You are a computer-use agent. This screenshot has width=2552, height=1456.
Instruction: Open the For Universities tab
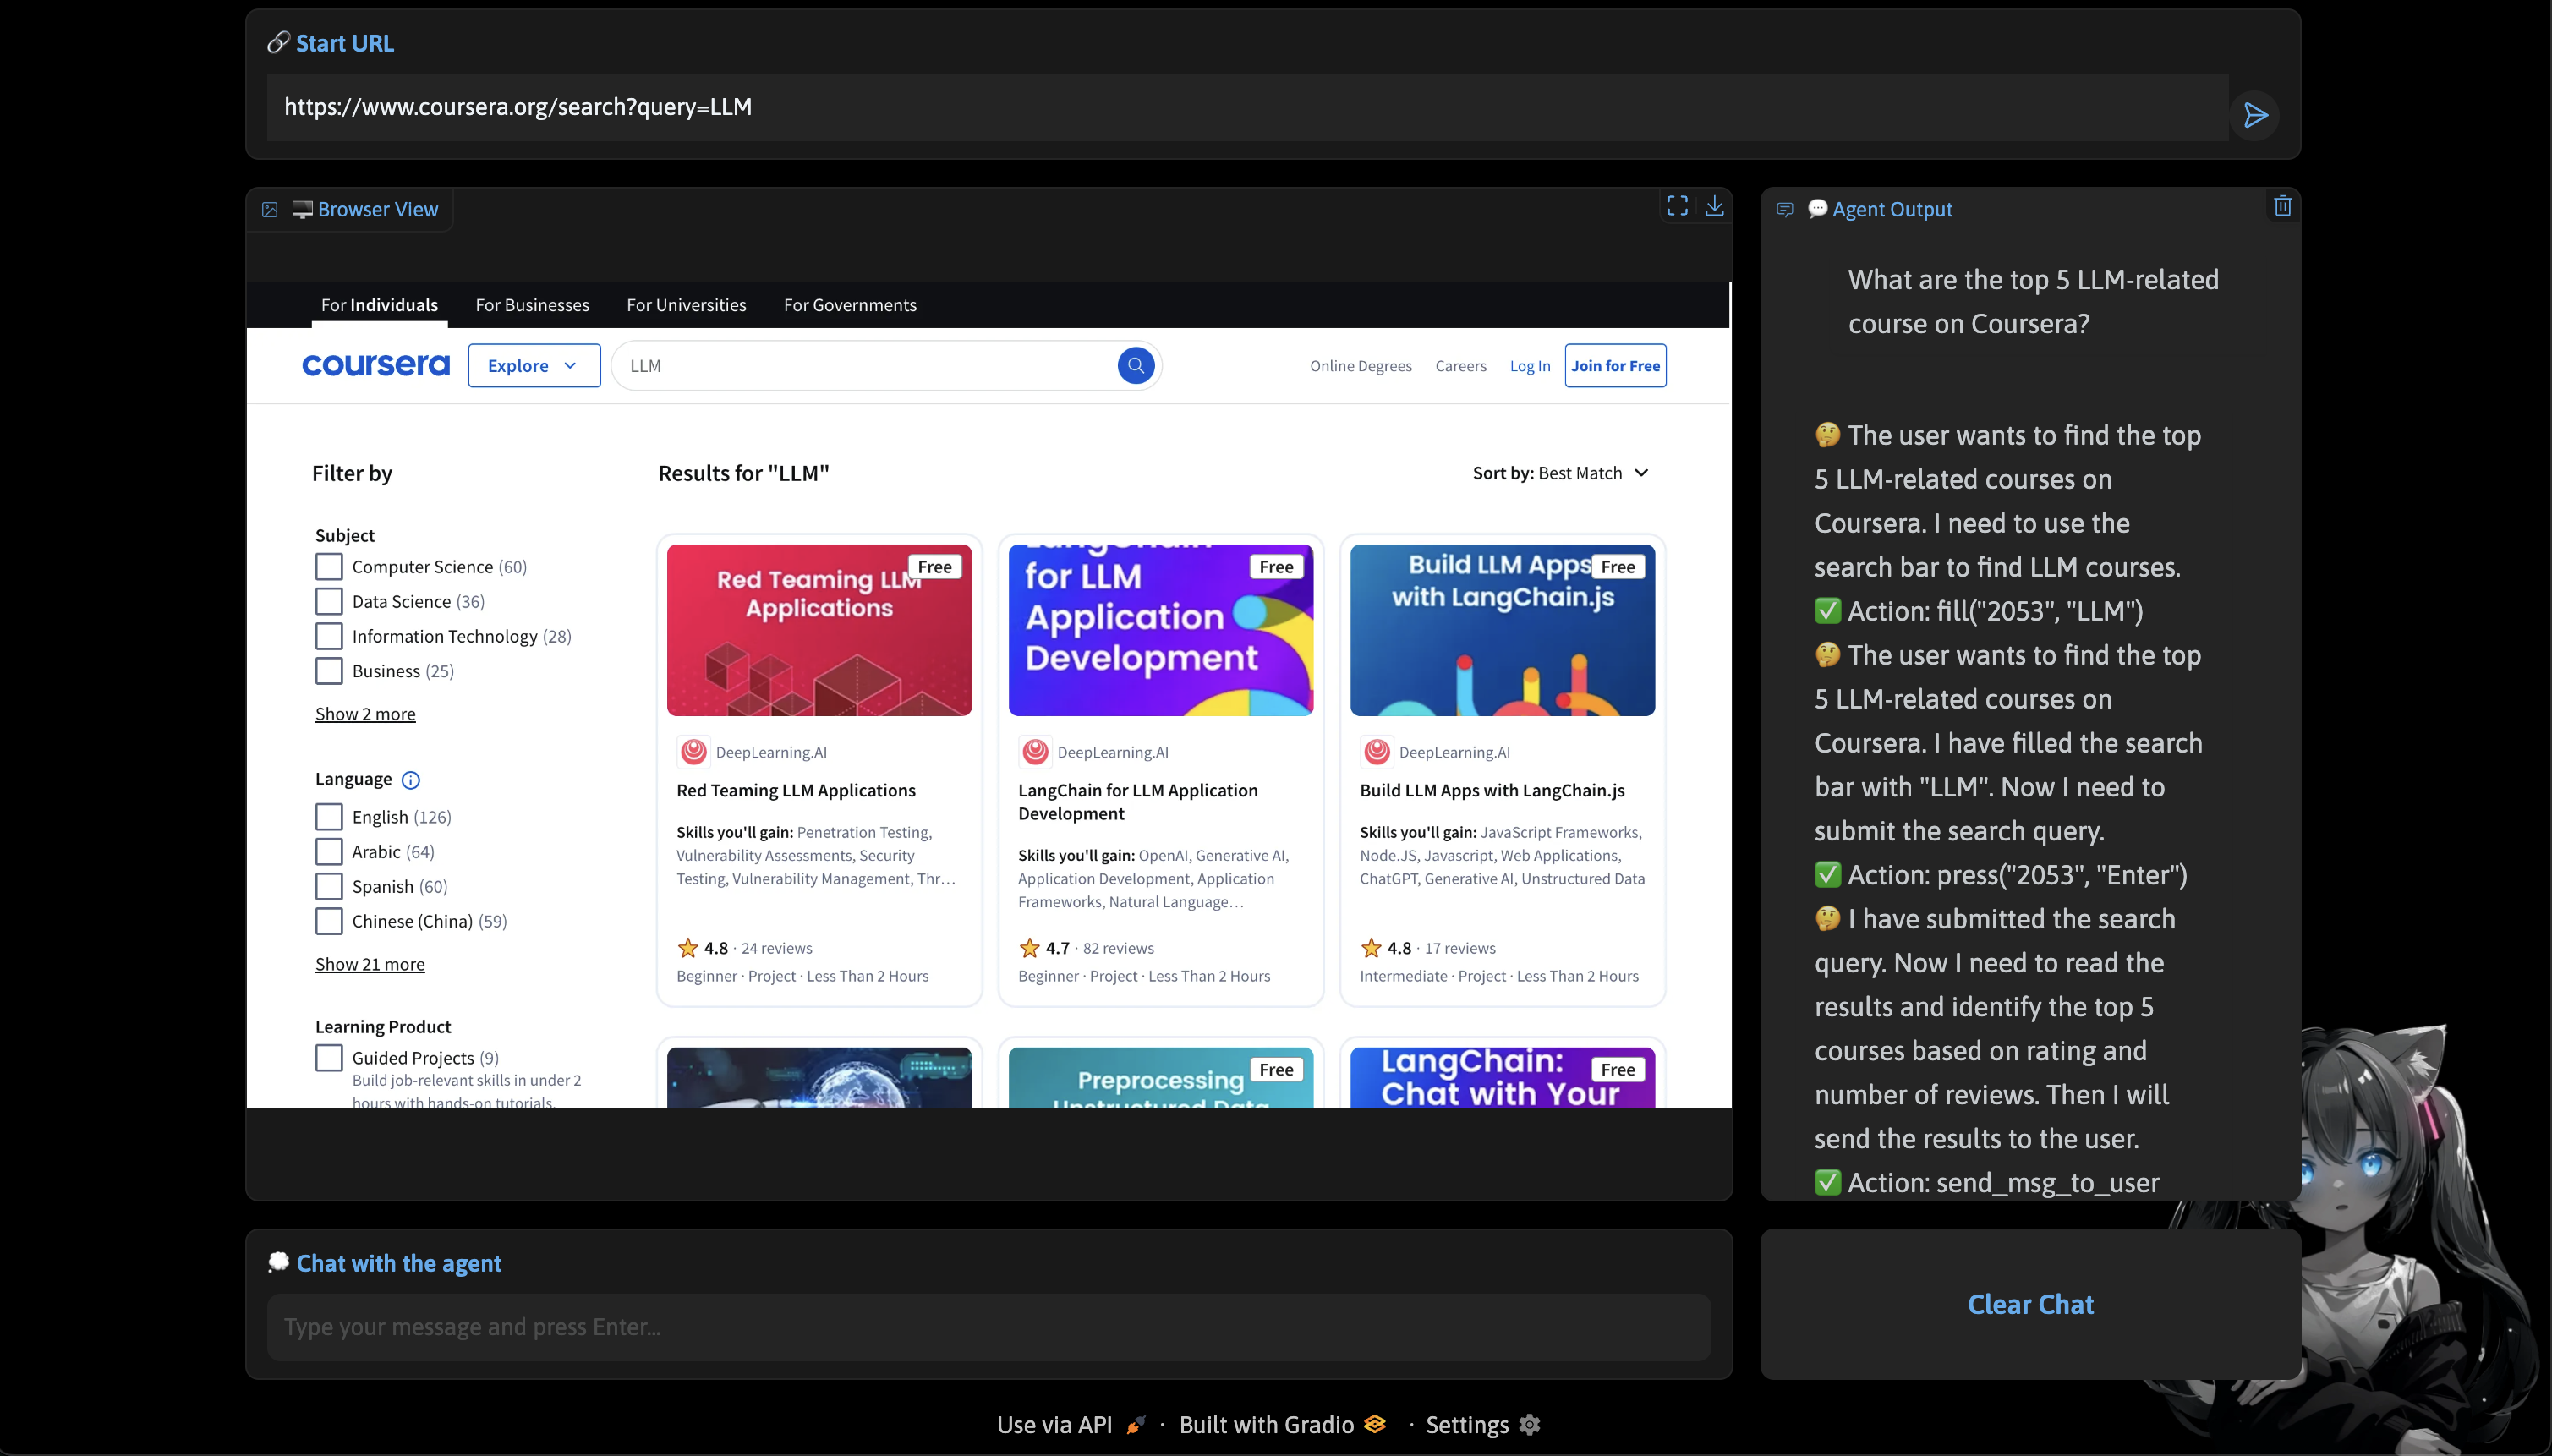pyautogui.click(x=686, y=305)
